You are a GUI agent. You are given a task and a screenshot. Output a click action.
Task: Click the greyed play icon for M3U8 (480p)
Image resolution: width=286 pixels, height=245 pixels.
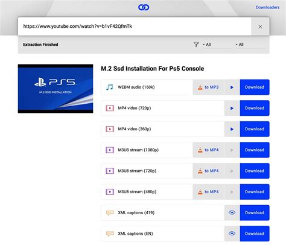232,192
